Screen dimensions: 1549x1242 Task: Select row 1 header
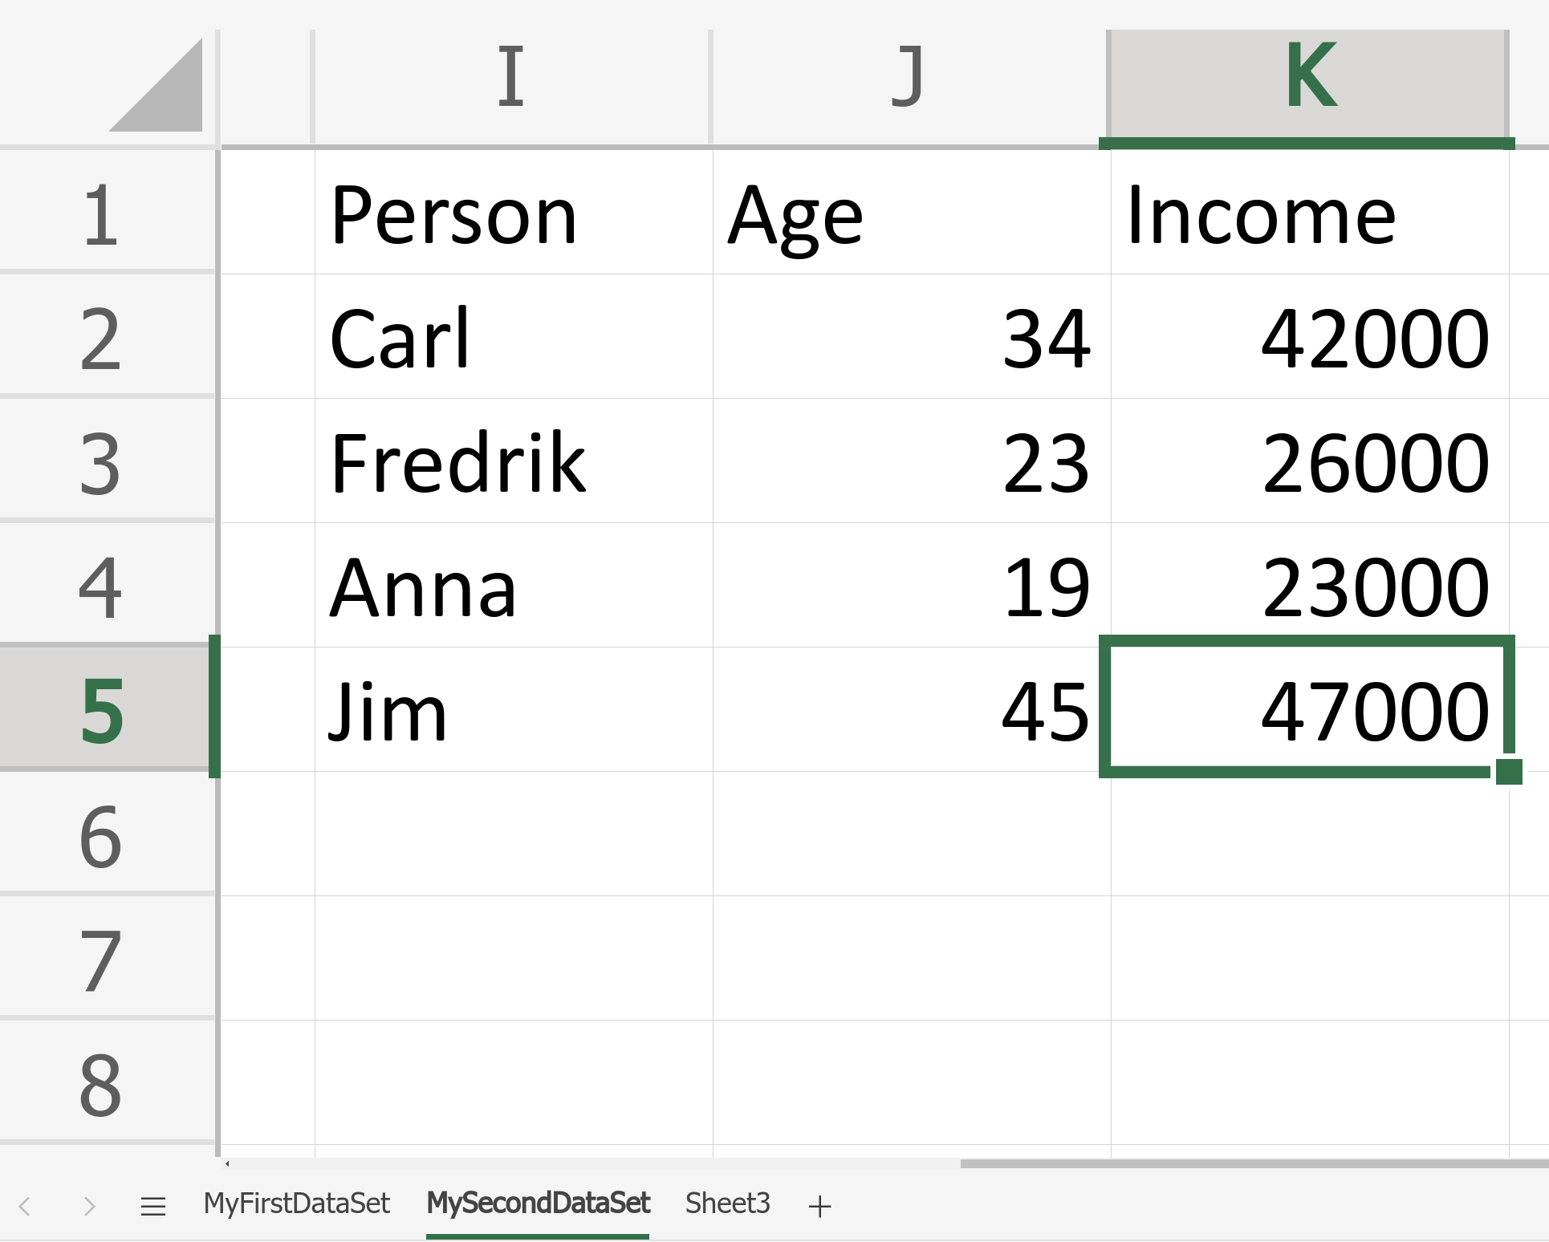coord(103,214)
